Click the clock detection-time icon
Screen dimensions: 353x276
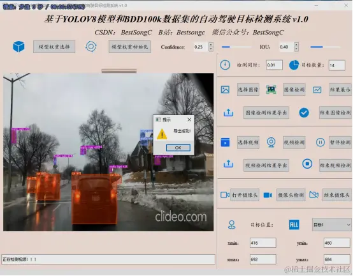(225, 65)
